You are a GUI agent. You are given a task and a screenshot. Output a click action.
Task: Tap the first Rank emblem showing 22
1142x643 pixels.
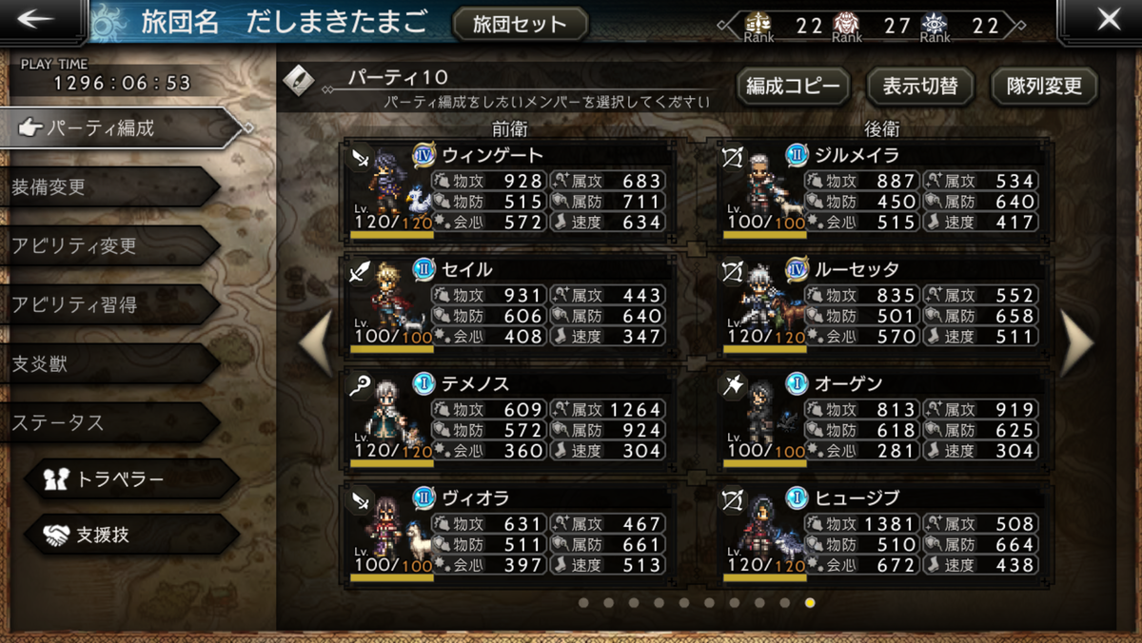(x=759, y=25)
